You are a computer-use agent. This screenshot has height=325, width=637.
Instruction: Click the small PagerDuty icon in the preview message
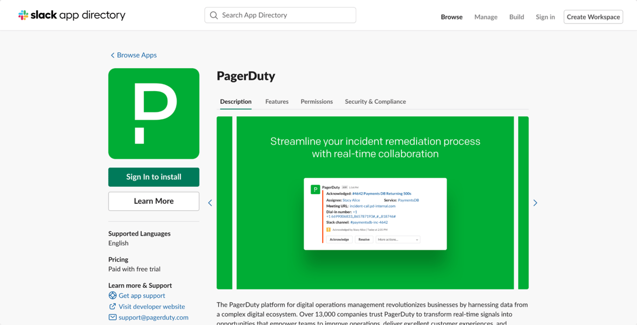tap(315, 189)
